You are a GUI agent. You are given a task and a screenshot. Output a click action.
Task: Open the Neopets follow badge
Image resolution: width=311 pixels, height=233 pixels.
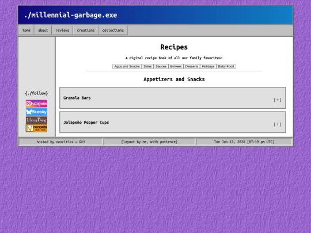[36, 128]
